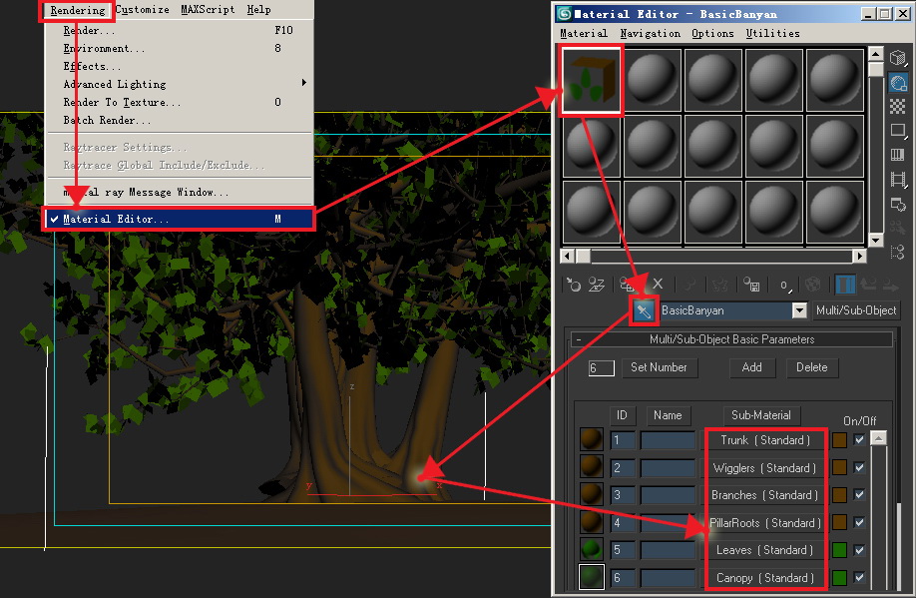Click the Make Unique icon

coord(719,285)
